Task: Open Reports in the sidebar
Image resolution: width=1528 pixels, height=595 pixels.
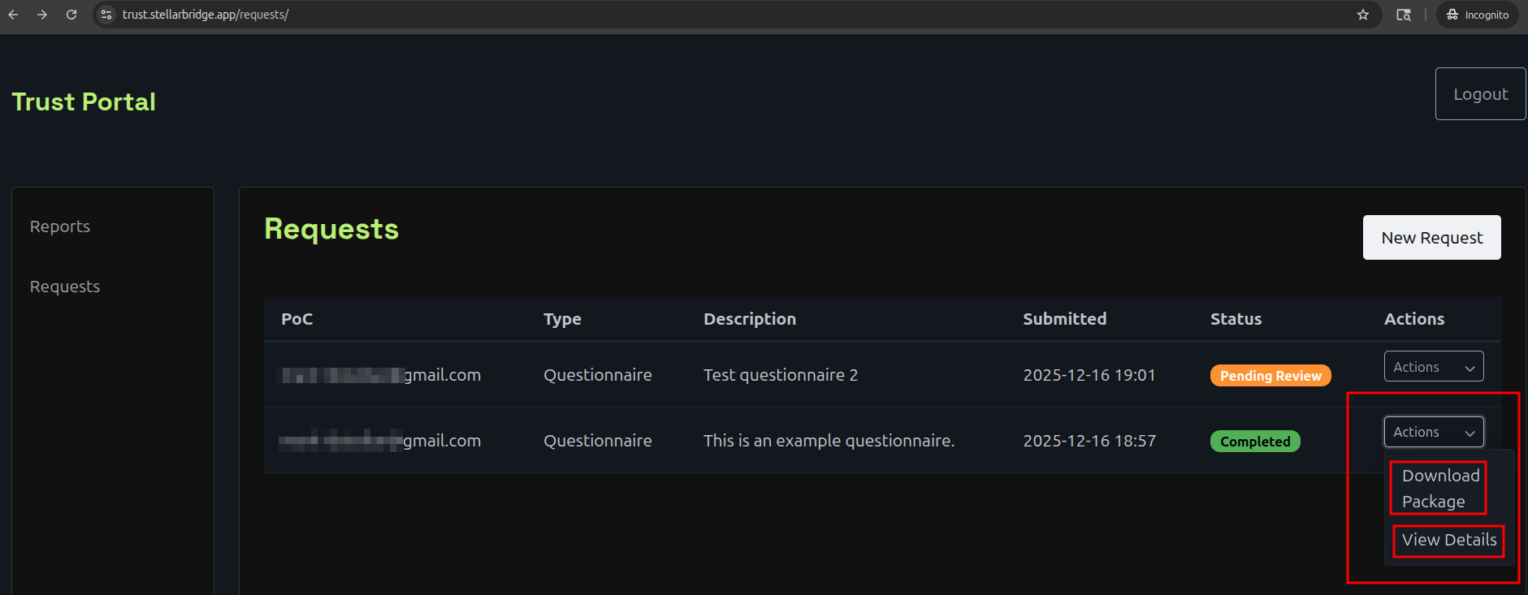Action: [x=60, y=226]
